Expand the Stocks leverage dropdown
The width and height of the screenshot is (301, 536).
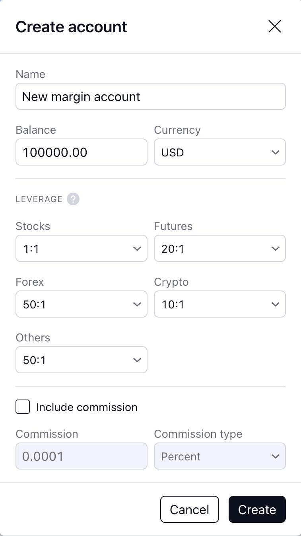pyautogui.click(x=81, y=249)
